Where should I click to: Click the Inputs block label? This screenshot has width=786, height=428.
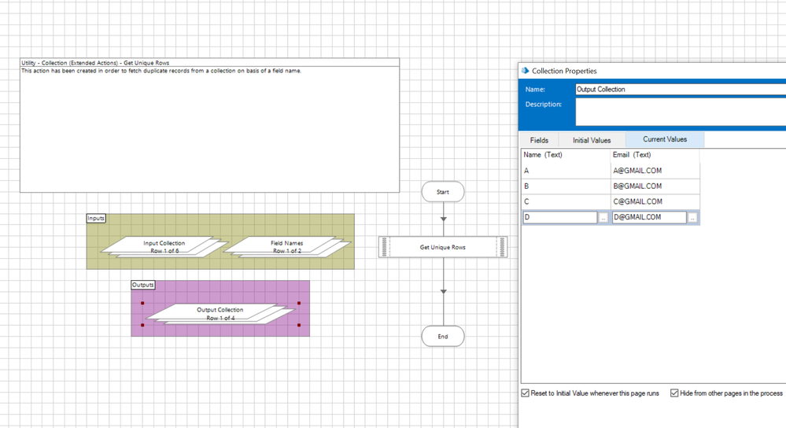pyautogui.click(x=96, y=218)
